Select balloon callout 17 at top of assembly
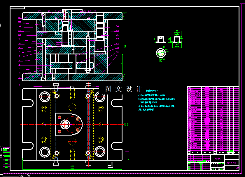 (40, 11)
